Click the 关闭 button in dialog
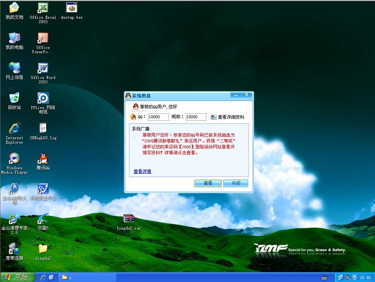 236,183
